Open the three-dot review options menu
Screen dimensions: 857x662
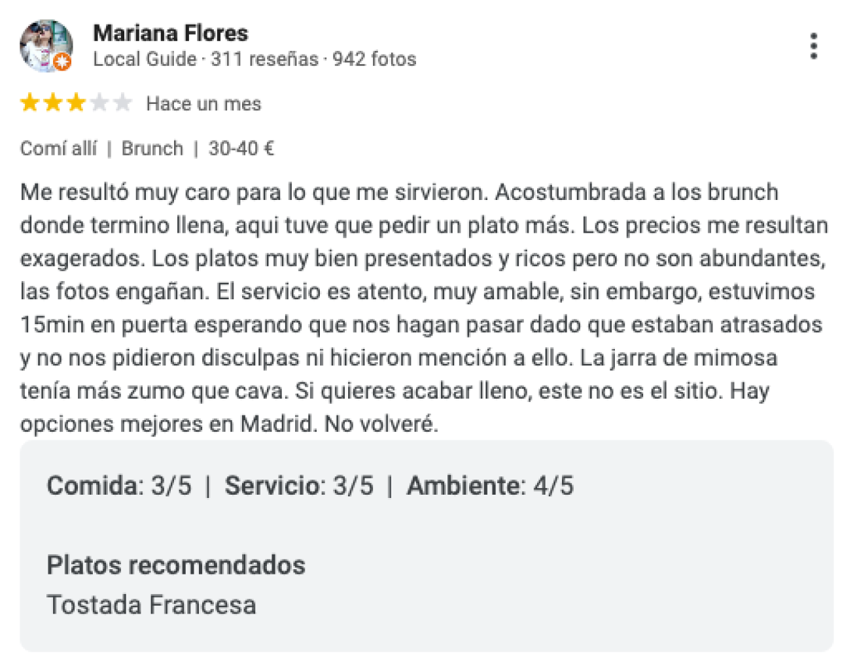pyautogui.click(x=813, y=46)
